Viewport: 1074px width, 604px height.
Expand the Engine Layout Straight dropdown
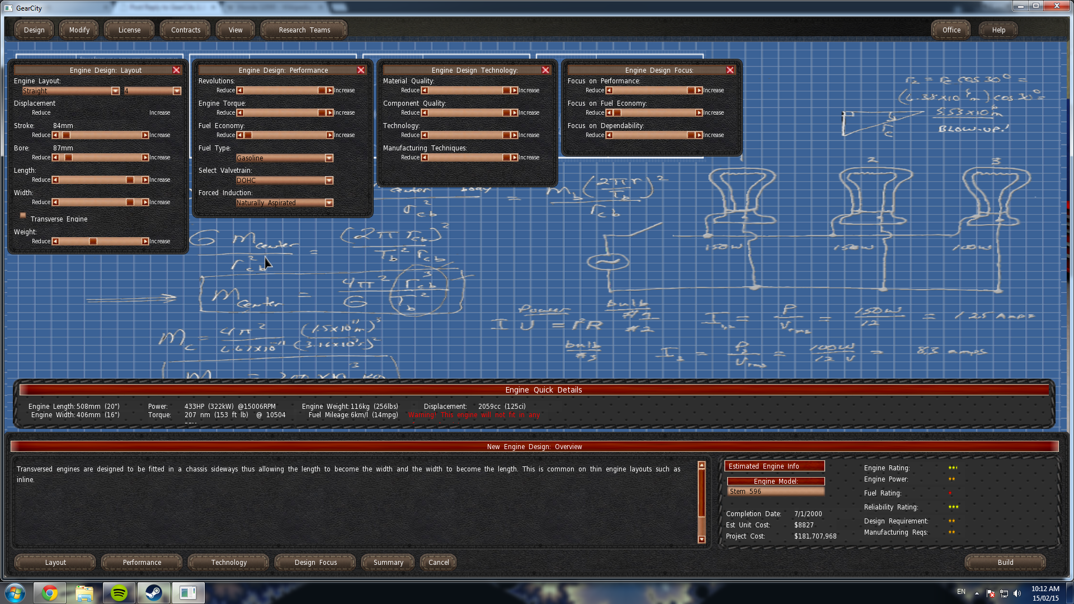[115, 91]
